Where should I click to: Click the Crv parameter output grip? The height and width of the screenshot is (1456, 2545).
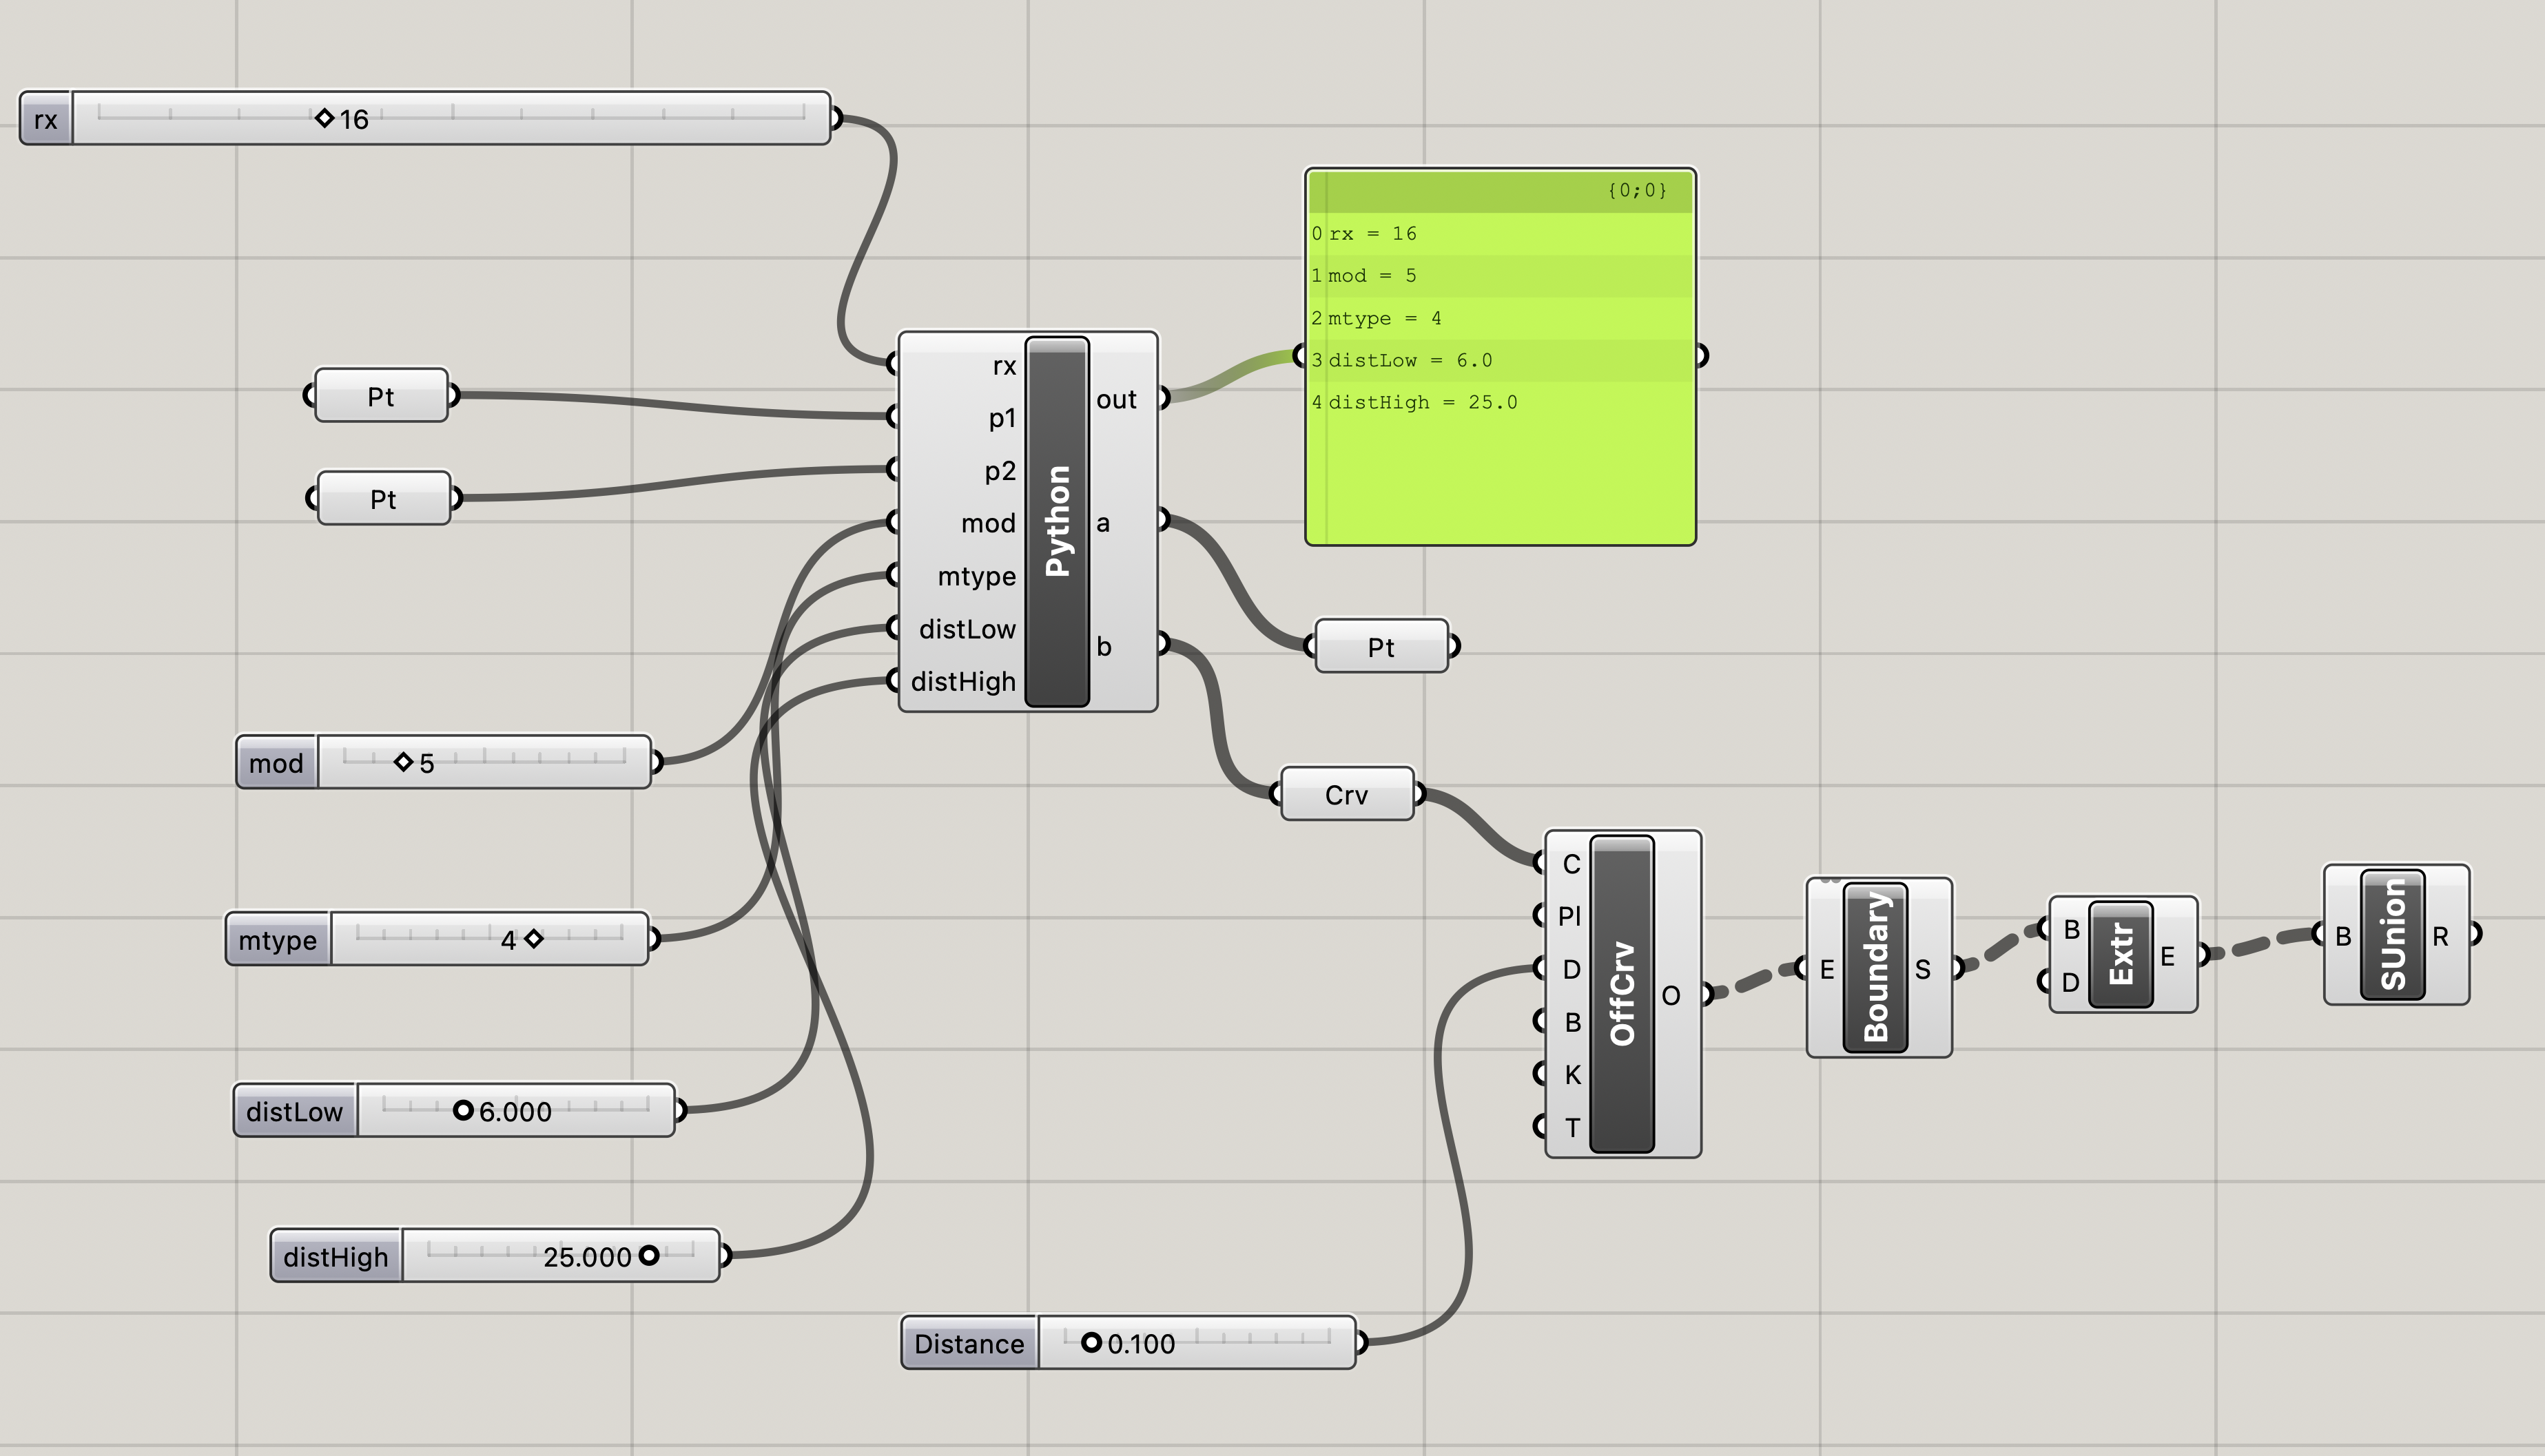click(1421, 794)
